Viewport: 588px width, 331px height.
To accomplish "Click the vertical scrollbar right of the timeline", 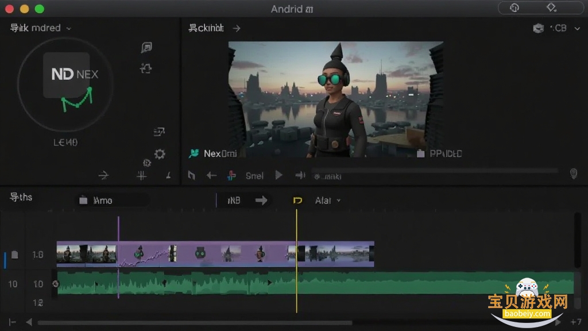I will click(577, 240).
